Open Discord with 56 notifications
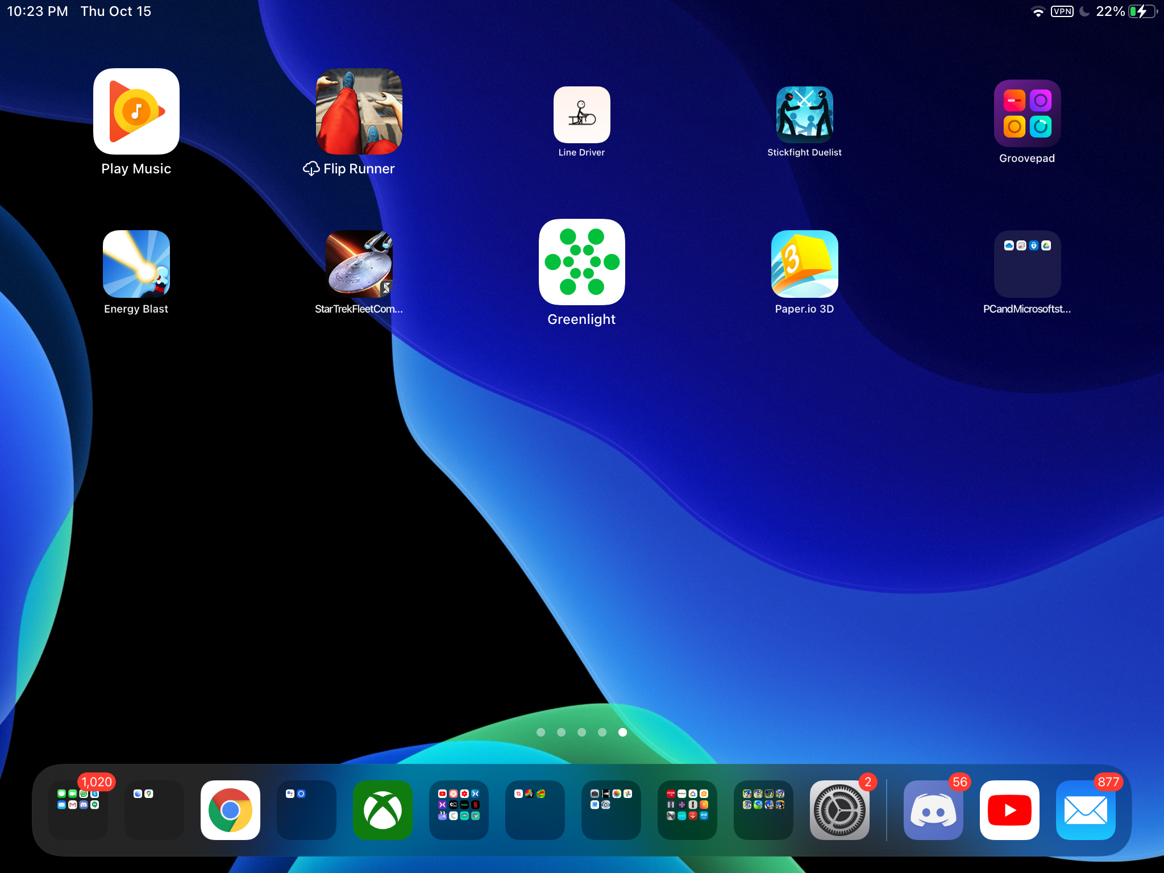1164x873 pixels. (x=933, y=810)
